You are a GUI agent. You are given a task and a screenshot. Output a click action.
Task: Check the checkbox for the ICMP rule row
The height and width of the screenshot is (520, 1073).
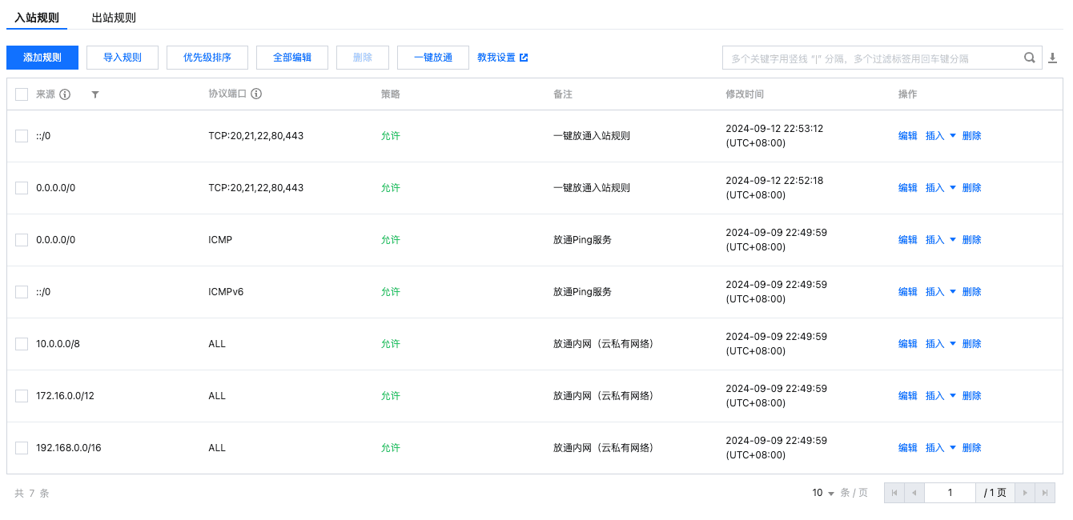pos(22,239)
